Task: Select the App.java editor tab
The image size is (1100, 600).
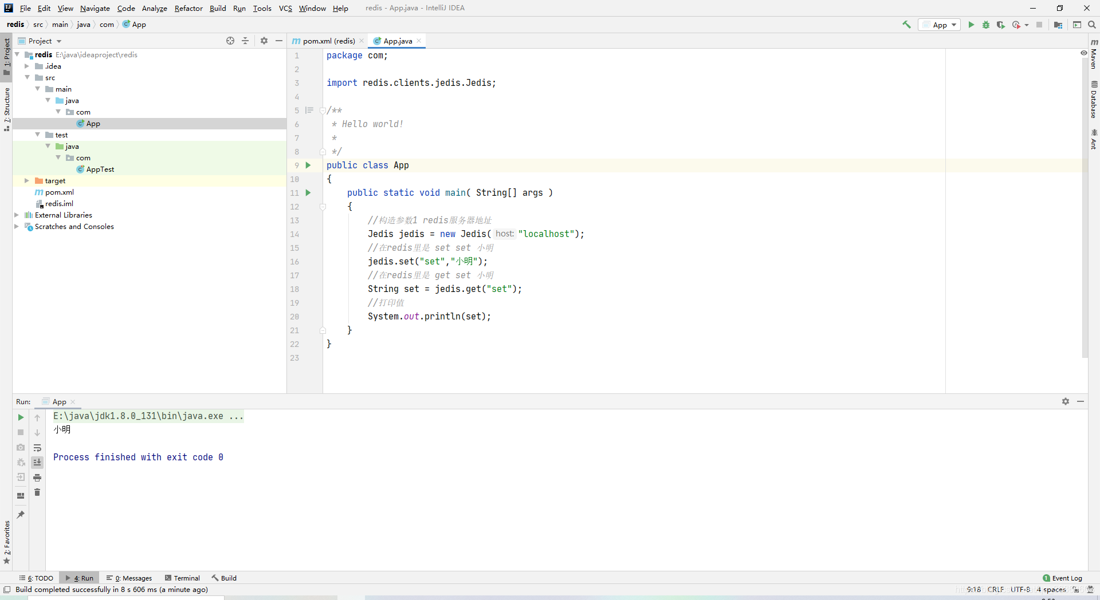Action: pos(396,41)
